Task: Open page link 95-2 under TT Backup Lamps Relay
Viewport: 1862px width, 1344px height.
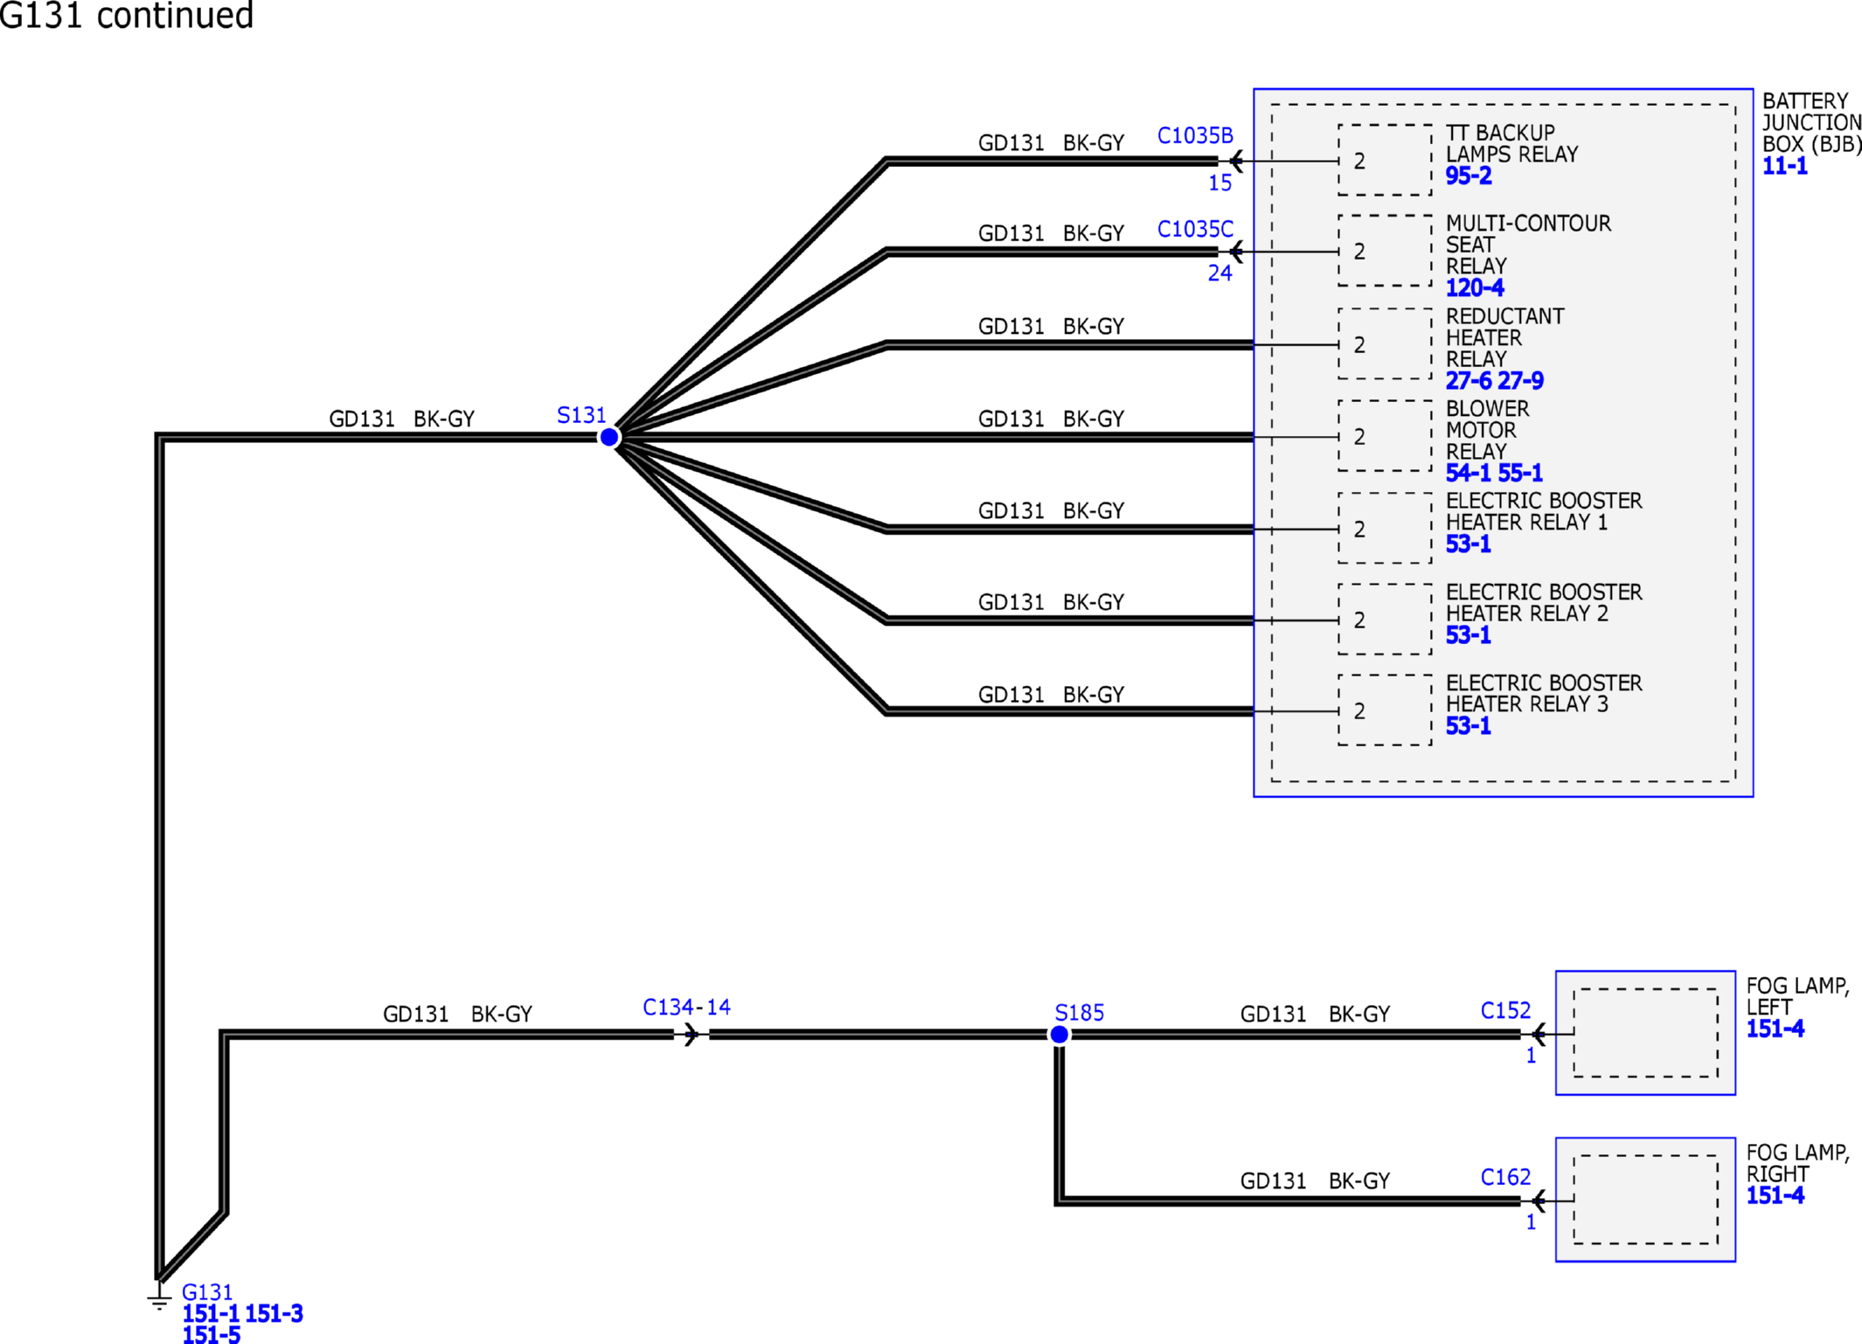Action: click(x=1468, y=176)
